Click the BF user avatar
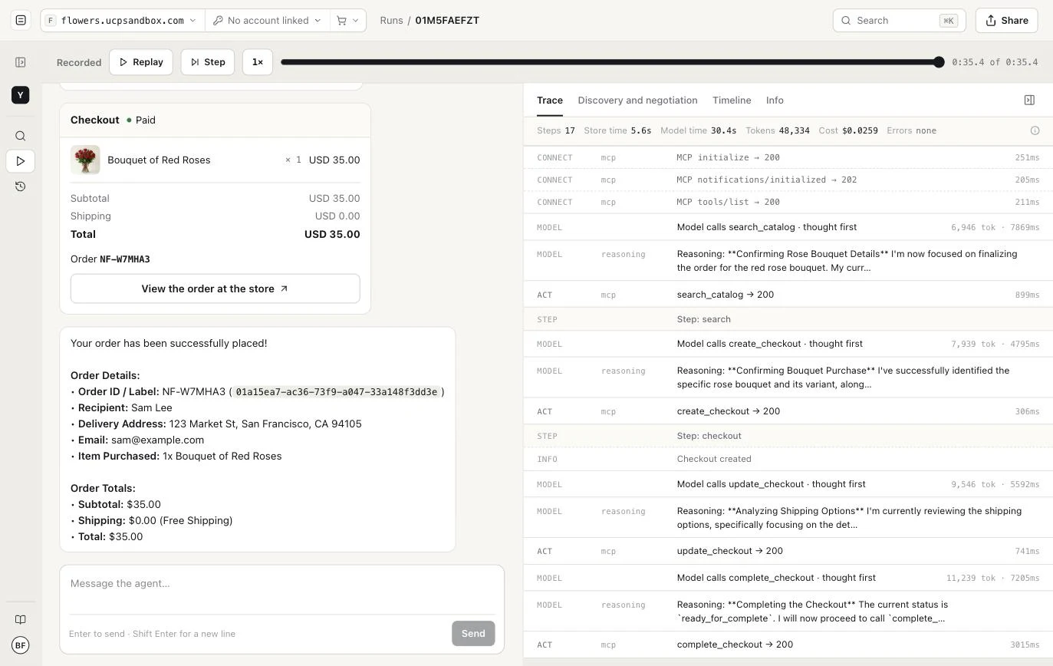 21,645
